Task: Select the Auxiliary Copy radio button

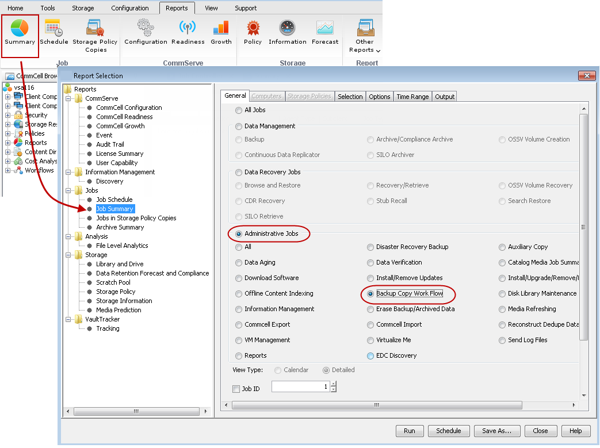Action: click(502, 247)
